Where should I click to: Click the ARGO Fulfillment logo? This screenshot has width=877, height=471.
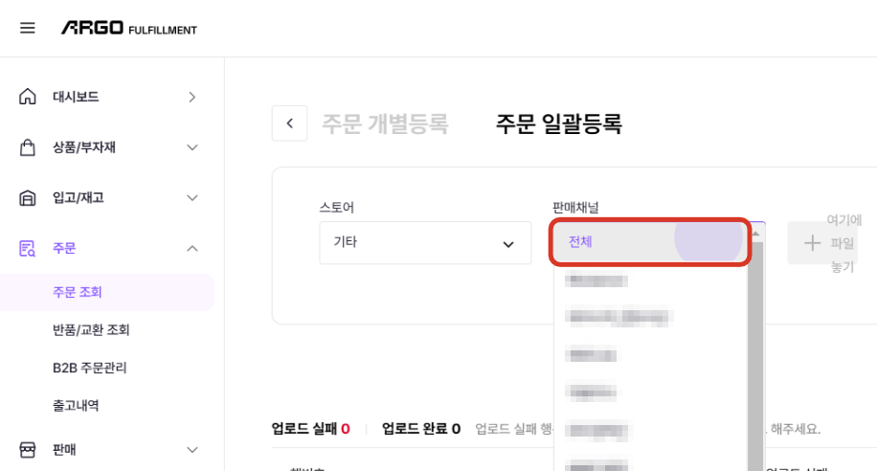coord(129,28)
